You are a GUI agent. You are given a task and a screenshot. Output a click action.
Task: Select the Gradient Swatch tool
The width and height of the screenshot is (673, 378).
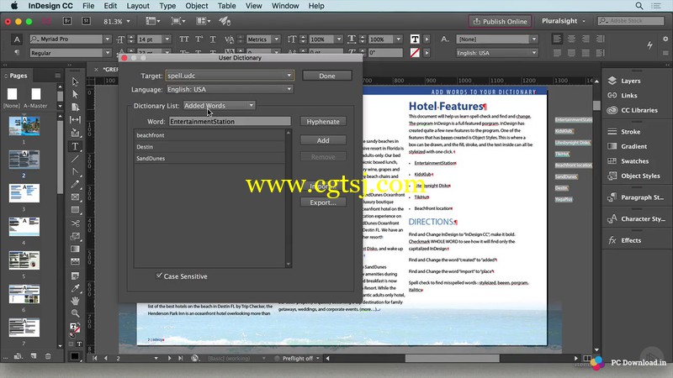coord(75,249)
